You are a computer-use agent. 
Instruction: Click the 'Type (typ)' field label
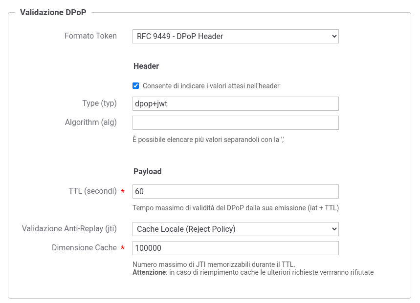pyautogui.click(x=99, y=103)
